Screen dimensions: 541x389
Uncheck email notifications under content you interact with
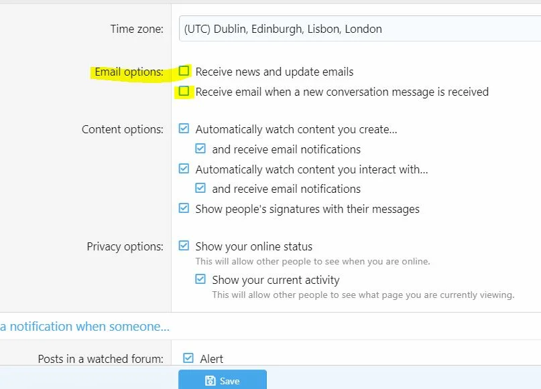[x=200, y=188]
